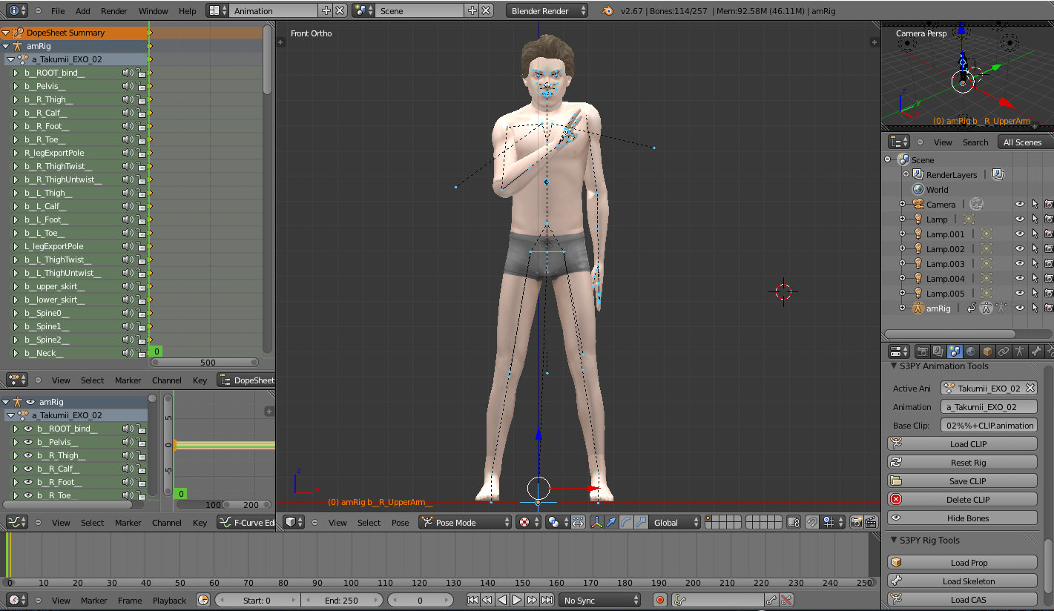Click the Bone properties tab icon

1036,351
